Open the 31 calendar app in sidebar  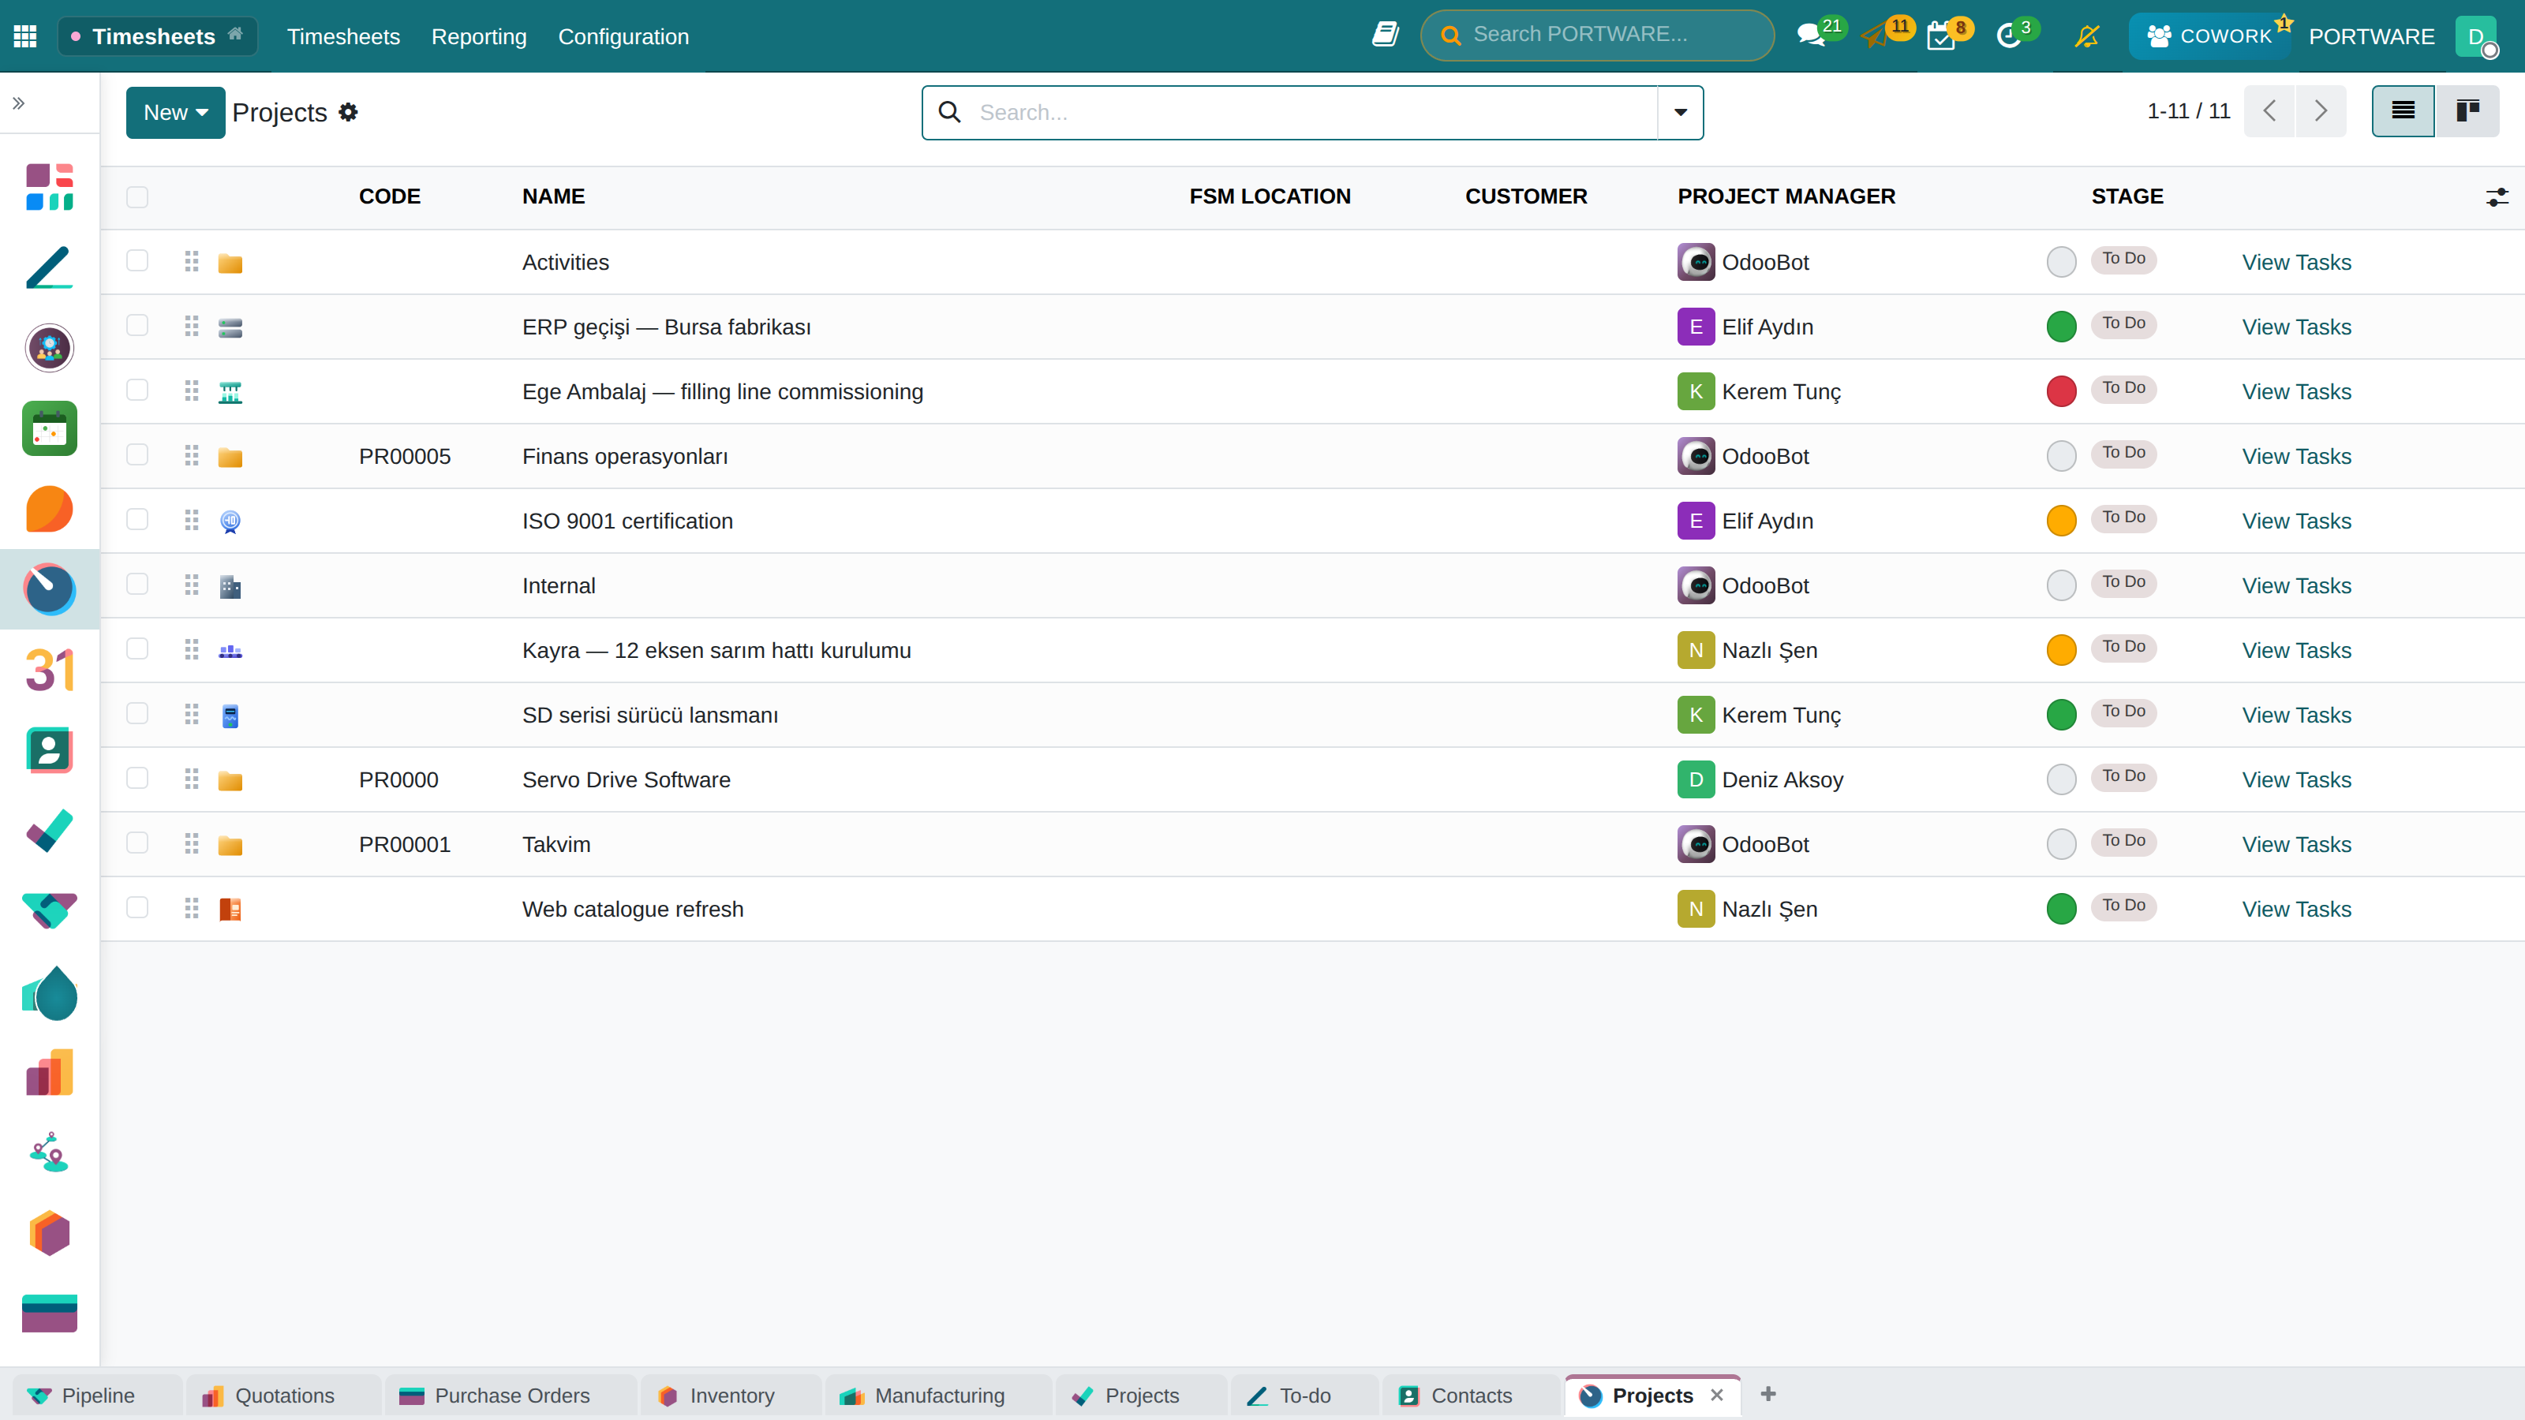pyautogui.click(x=49, y=669)
